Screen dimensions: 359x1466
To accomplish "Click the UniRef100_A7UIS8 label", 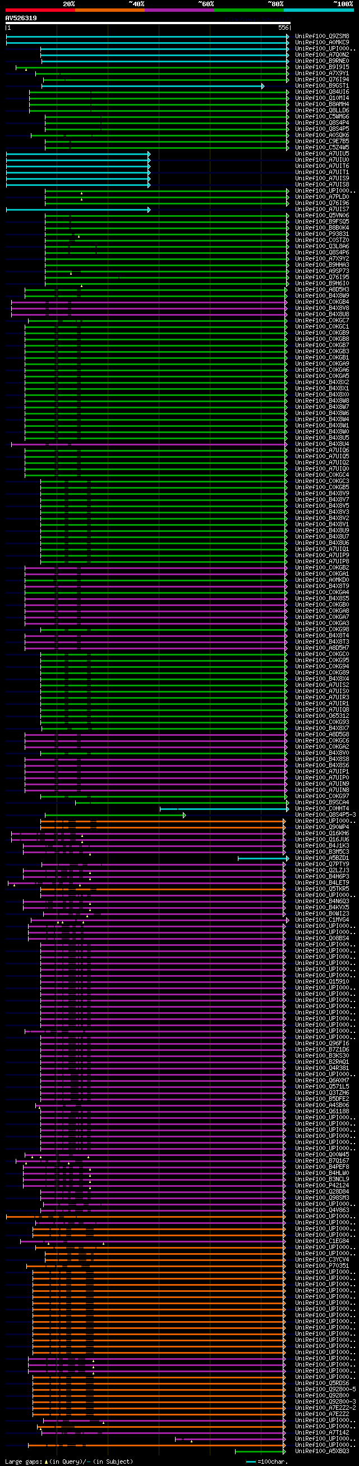I will coord(322,185).
